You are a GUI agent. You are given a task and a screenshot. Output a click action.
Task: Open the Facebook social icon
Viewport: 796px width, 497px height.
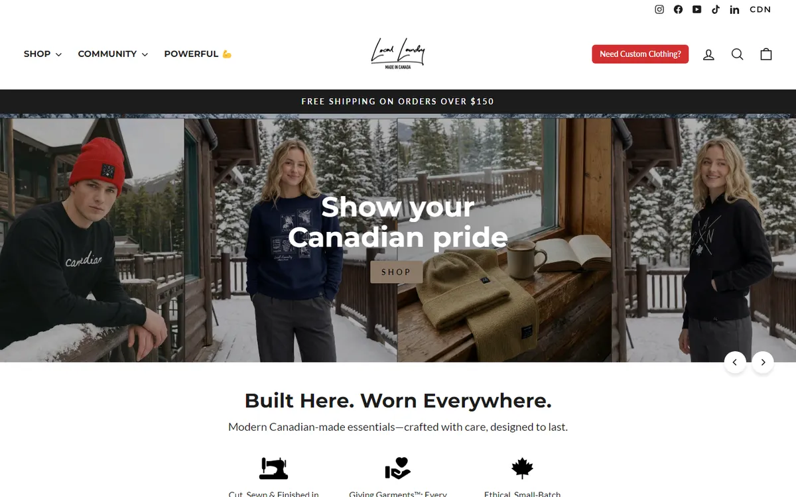tap(678, 9)
